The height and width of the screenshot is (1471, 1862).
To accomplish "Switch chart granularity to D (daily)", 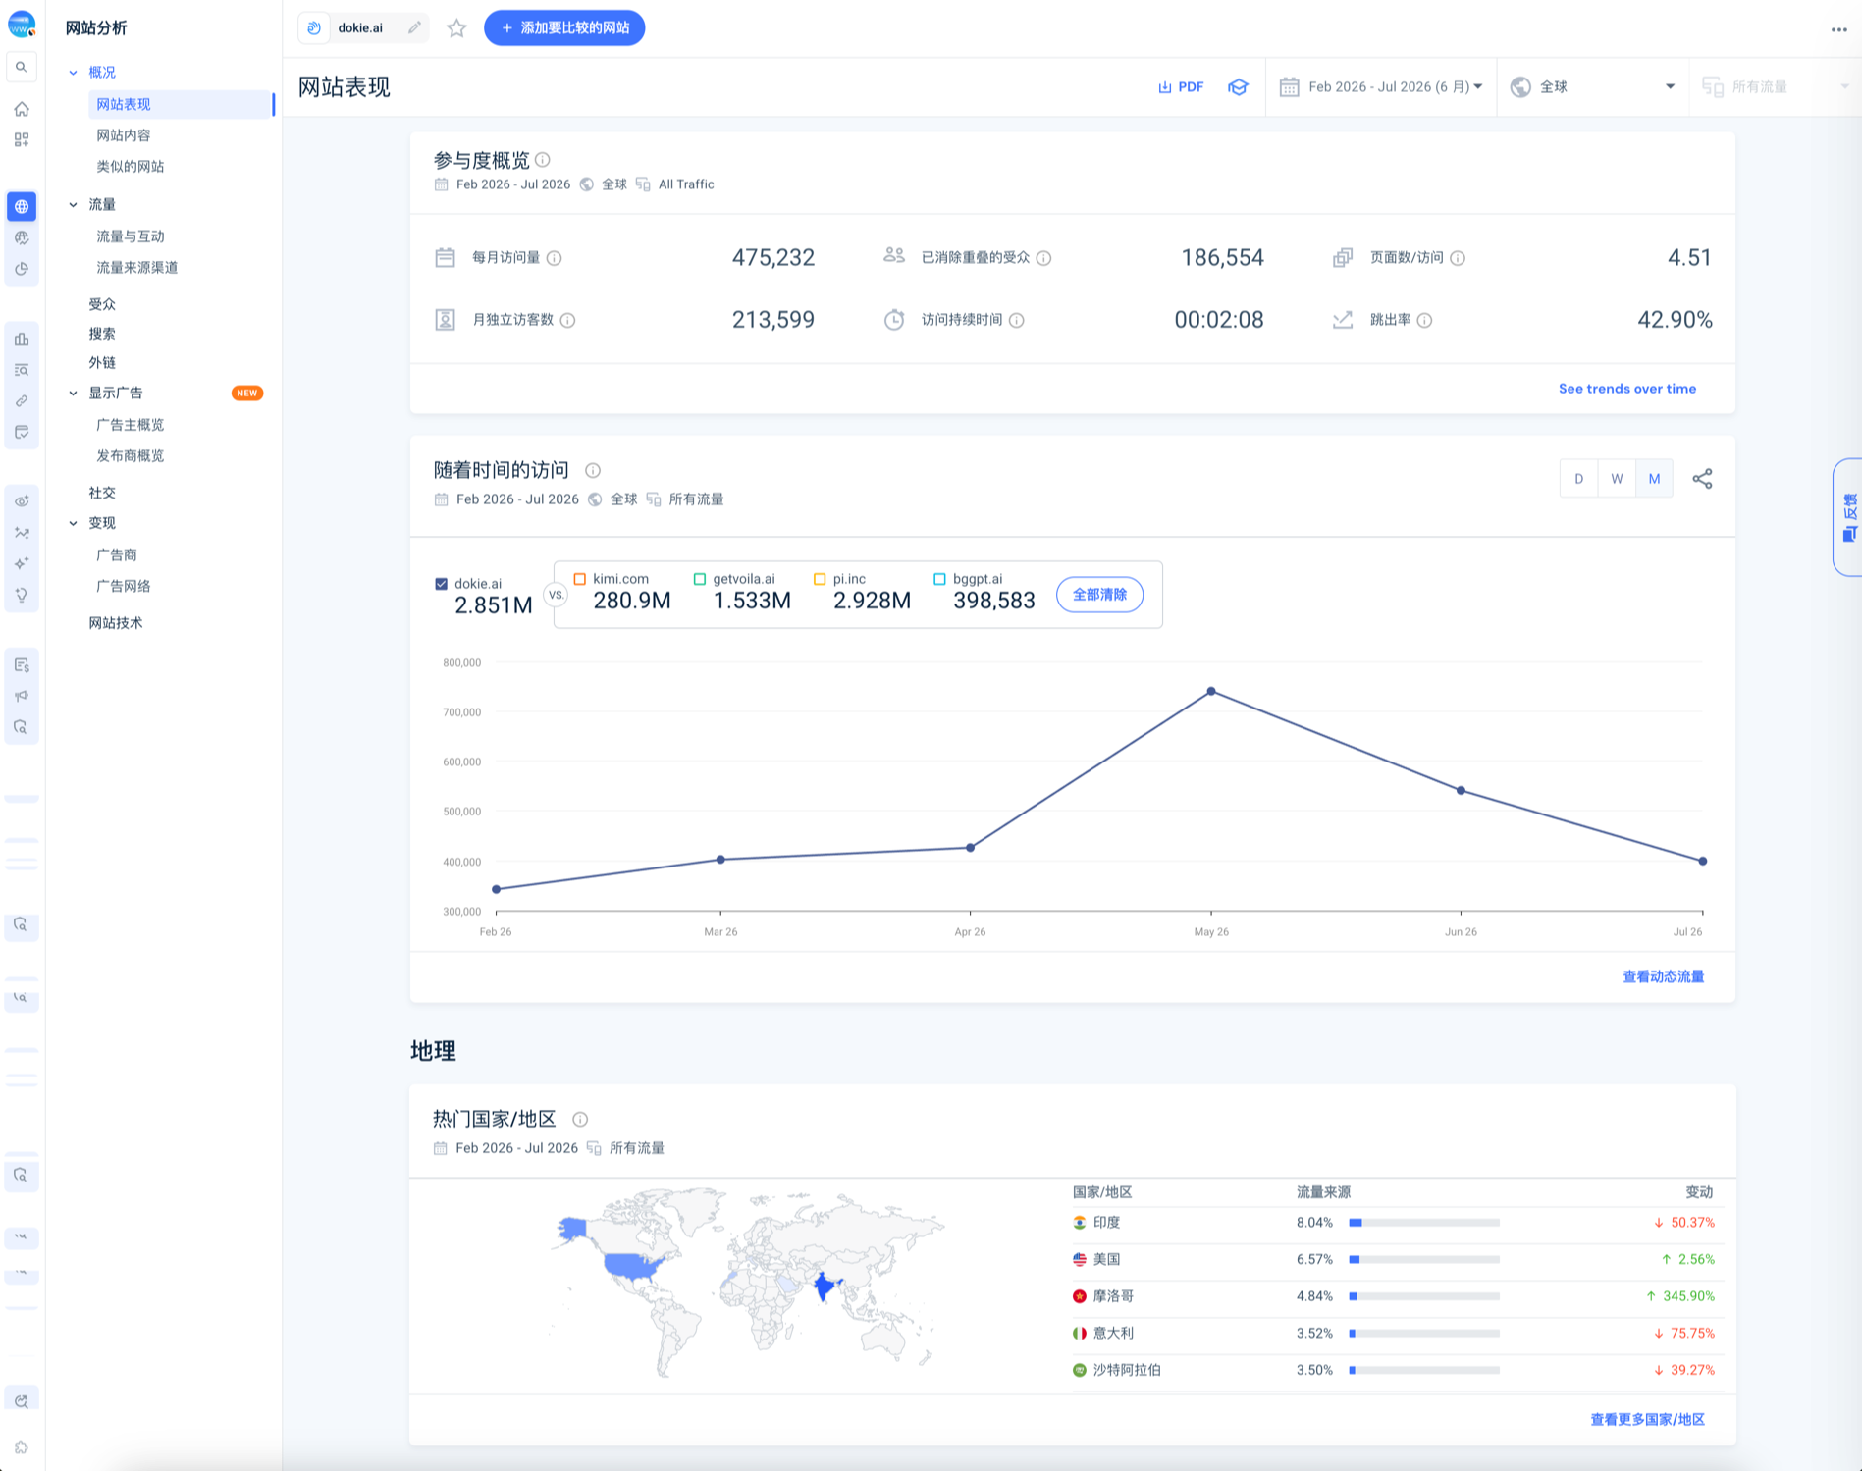I will (x=1578, y=479).
